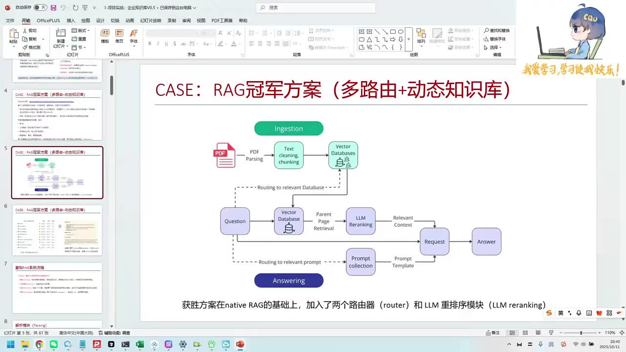Open the Clipboard group dialog launcher
Viewport: 626px width, 352px height.
click(x=47, y=55)
